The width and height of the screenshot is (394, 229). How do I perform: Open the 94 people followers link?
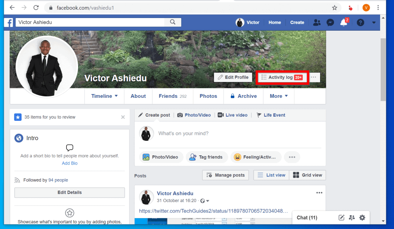tap(58, 180)
